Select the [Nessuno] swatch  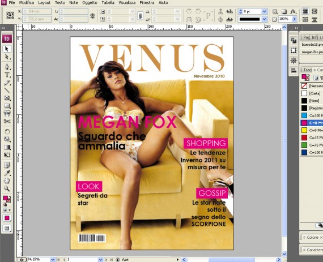click(312, 86)
